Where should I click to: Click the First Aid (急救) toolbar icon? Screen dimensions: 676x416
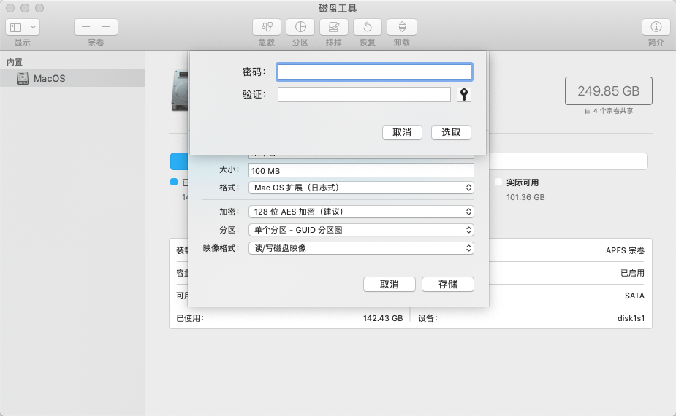pyautogui.click(x=267, y=27)
